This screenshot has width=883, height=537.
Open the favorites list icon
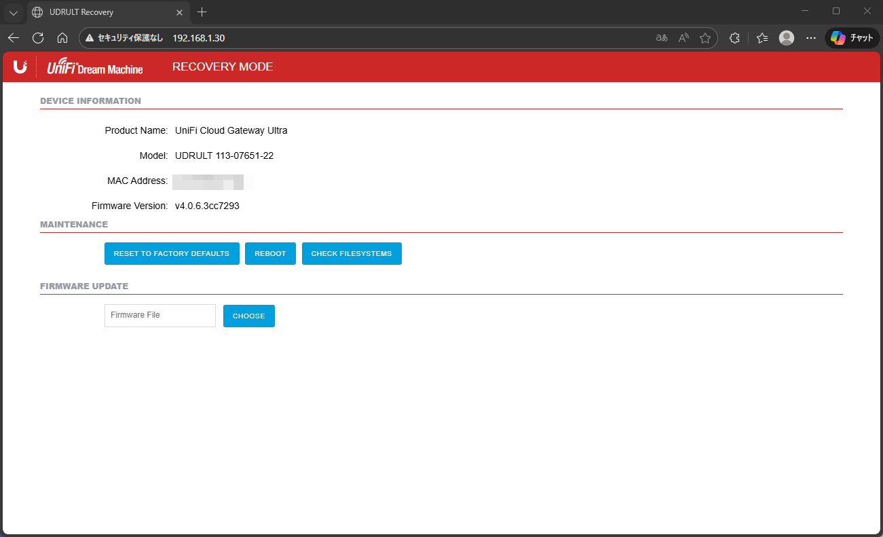(762, 38)
